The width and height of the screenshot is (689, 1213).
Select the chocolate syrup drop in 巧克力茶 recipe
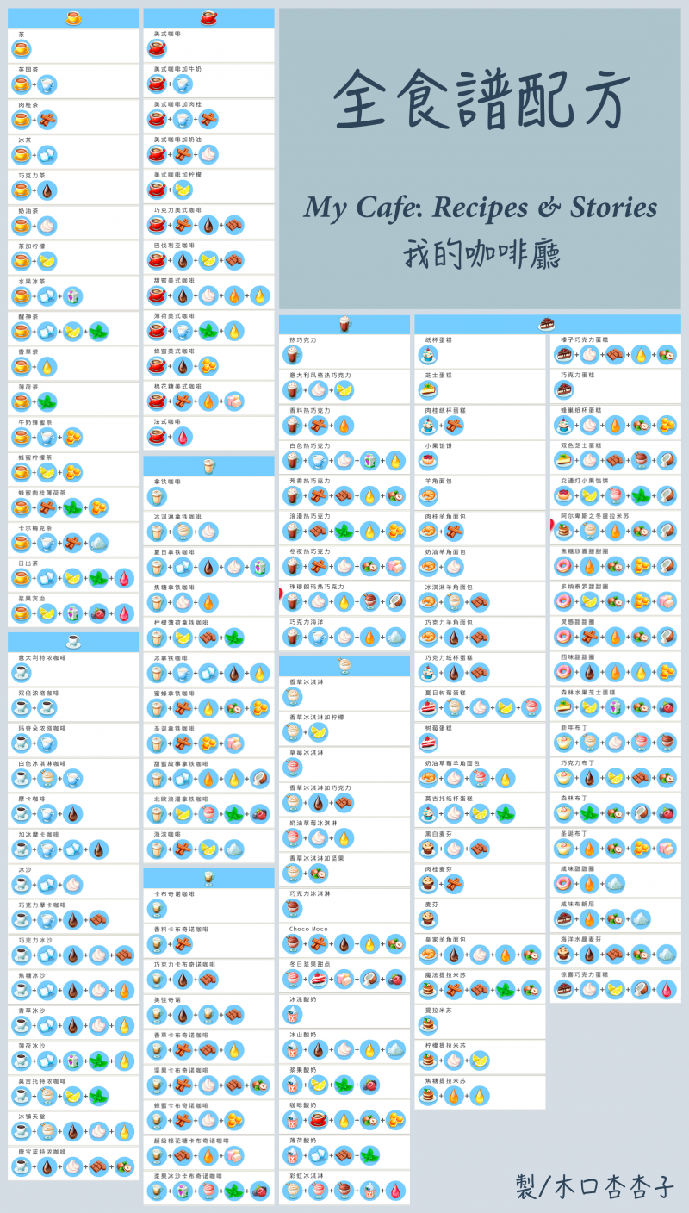[x=47, y=190]
